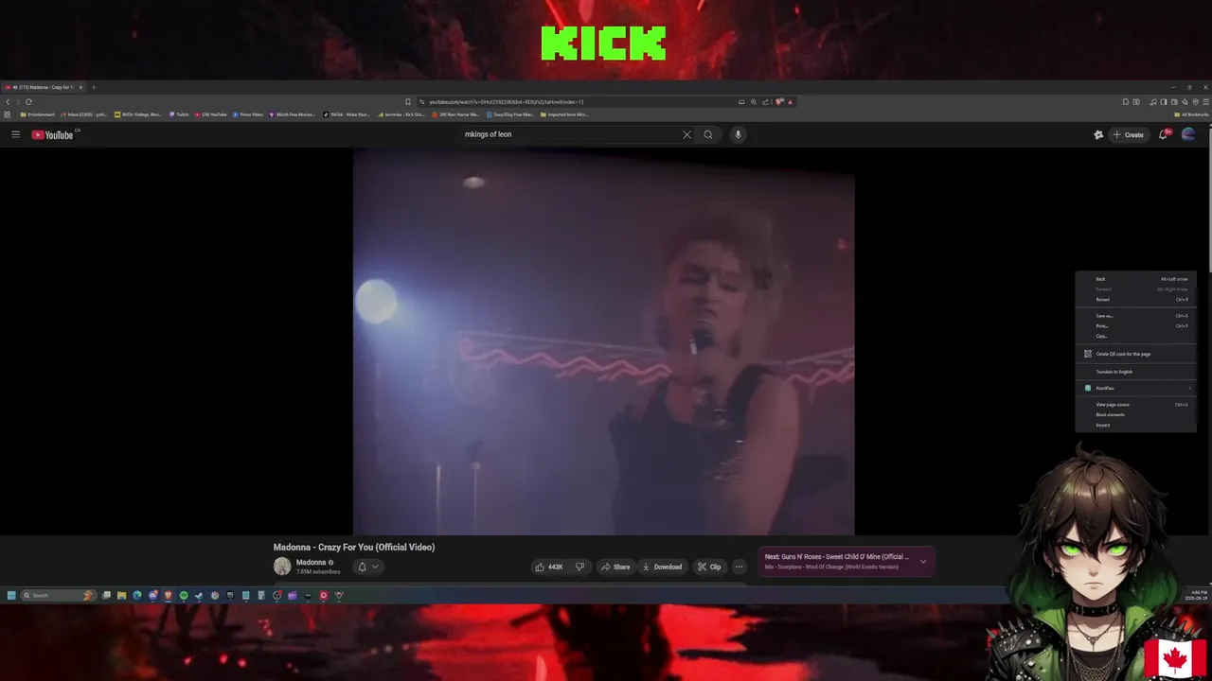Start voice search with the microphone
This screenshot has width=1212, height=681.
pos(738,134)
